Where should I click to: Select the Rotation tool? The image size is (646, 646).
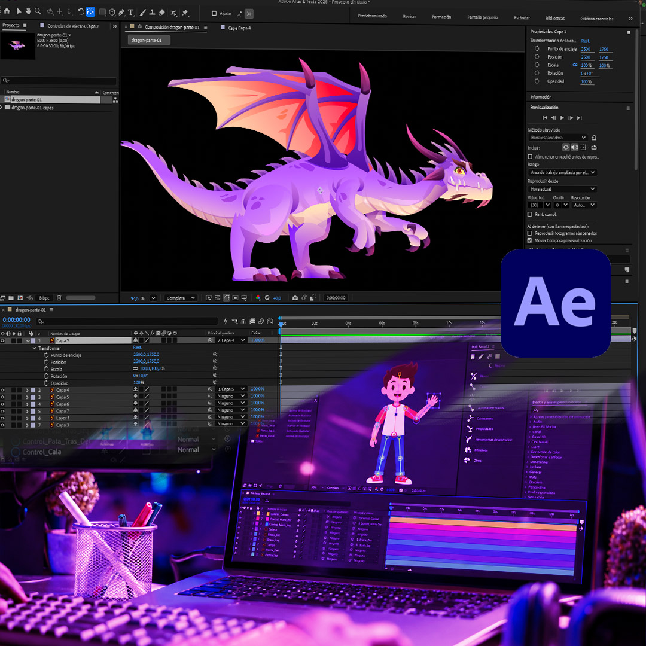[81, 11]
